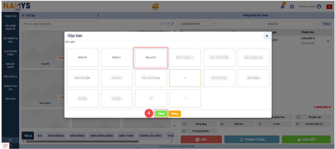Click the Admin master profile avatar

(319, 7)
